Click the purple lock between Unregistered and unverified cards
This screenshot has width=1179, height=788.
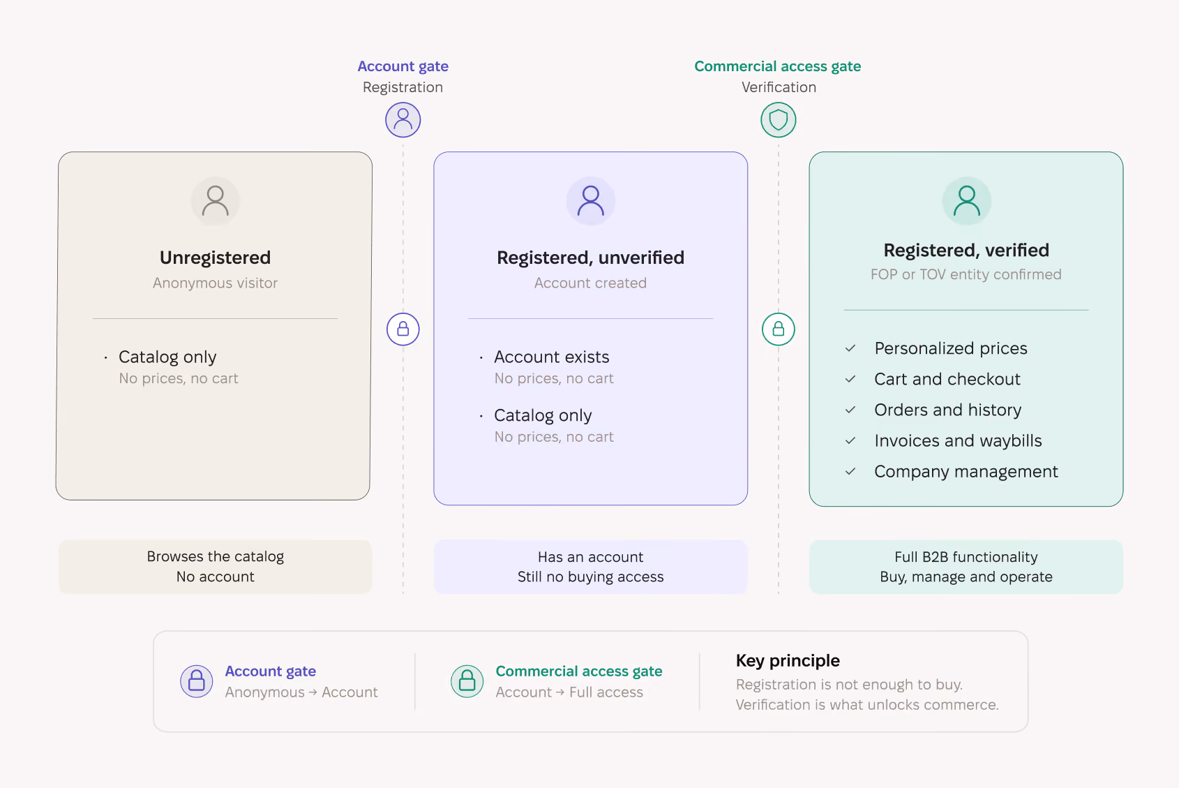coord(403,329)
